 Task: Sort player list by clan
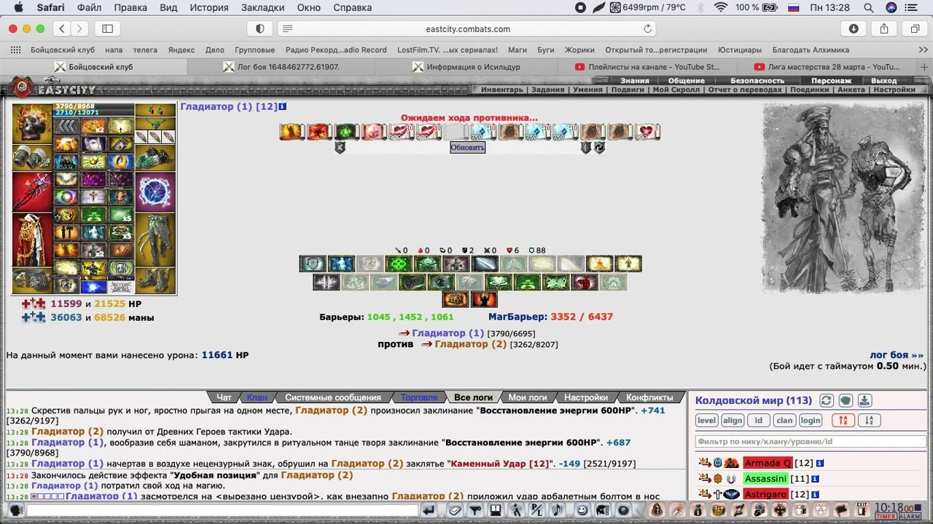[784, 420]
